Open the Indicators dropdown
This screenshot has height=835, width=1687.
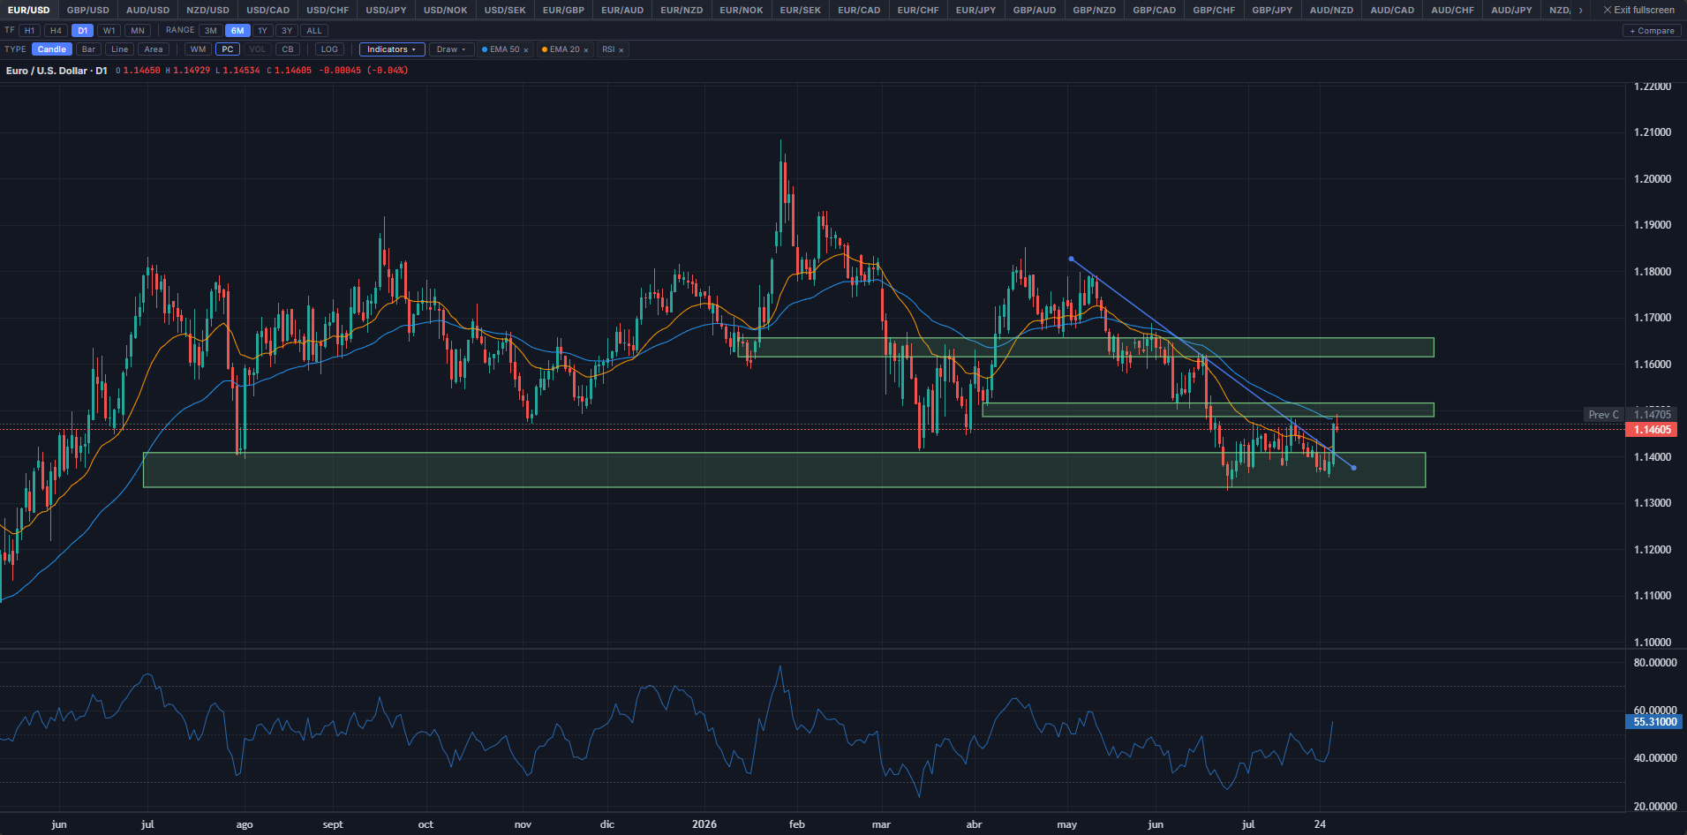click(x=392, y=49)
